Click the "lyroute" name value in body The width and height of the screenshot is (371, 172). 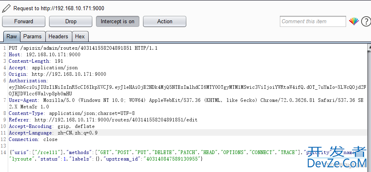click(22, 159)
